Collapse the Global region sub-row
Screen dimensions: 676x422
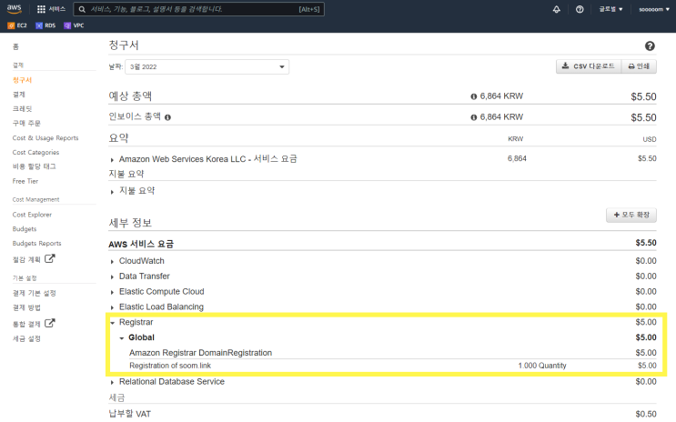pos(122,338)
